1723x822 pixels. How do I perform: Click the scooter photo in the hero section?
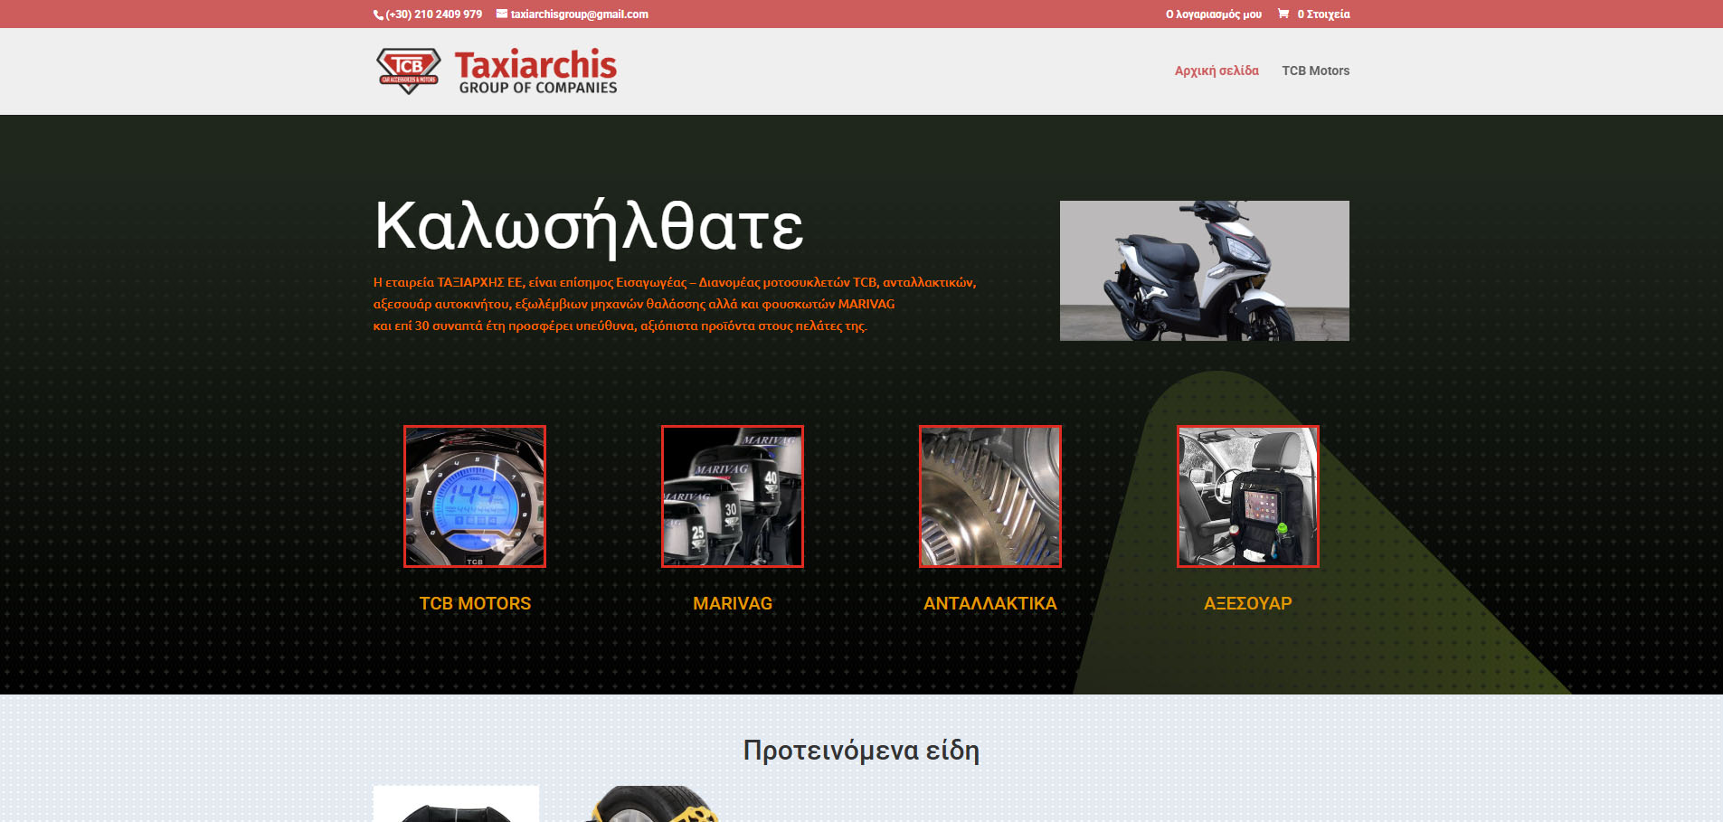click(x=1204, y=270)
